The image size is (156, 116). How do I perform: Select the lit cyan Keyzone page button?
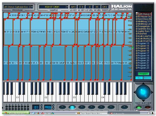pos(72,107)
